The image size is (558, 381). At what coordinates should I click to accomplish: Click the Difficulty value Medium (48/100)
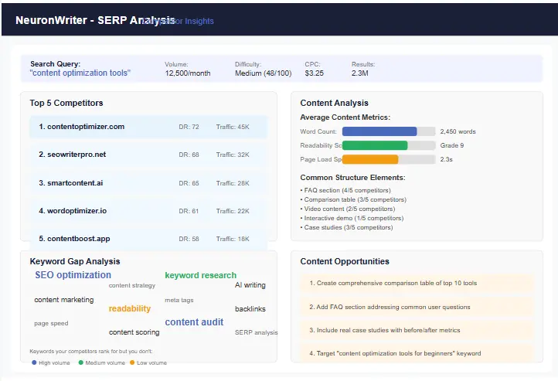pyautogui.click(x=263, y=73)
